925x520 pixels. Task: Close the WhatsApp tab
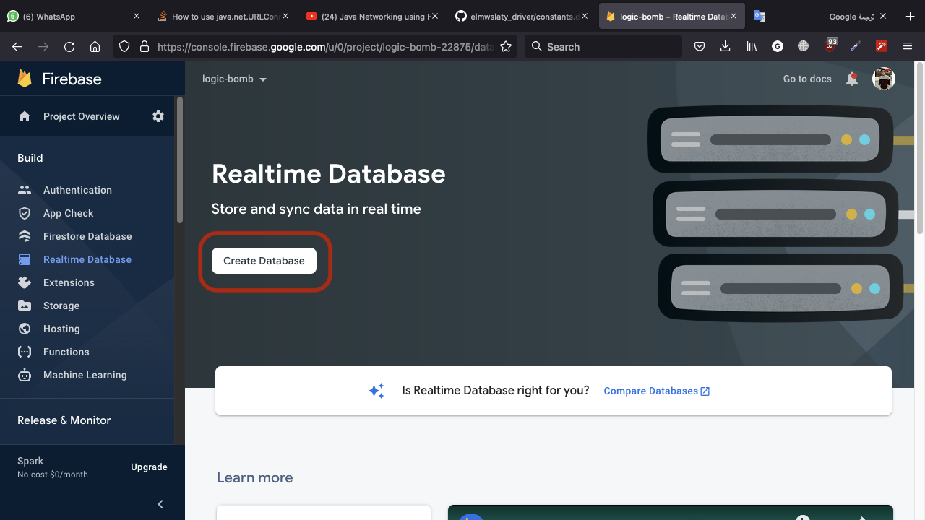click(137, 16)
